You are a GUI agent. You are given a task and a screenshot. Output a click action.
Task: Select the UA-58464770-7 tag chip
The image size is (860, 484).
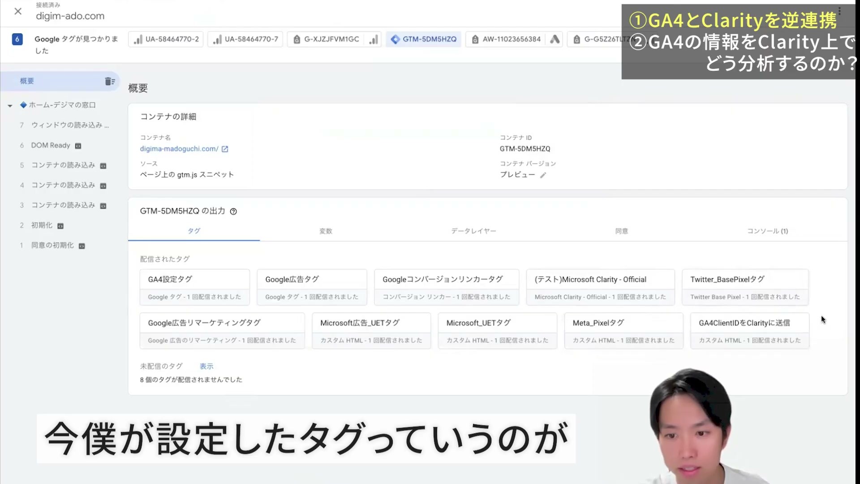(245, 39)
